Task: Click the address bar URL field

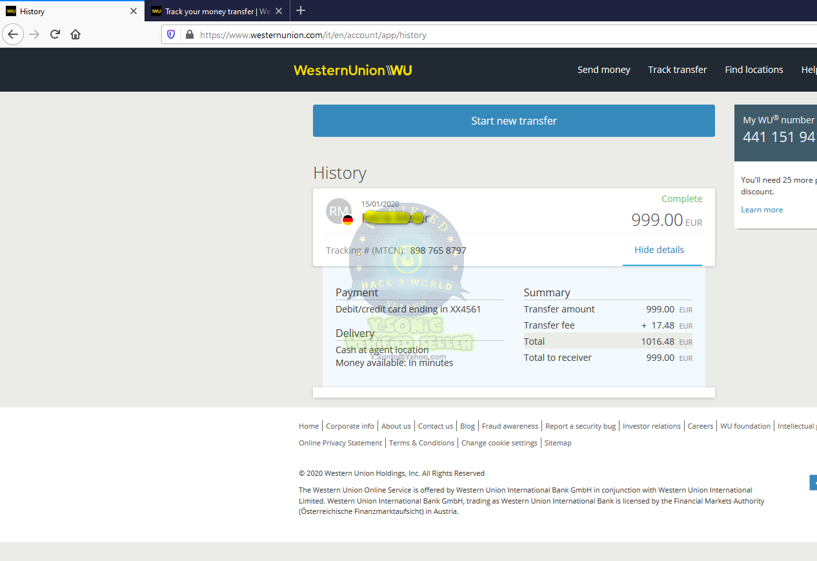Action: 490,35
